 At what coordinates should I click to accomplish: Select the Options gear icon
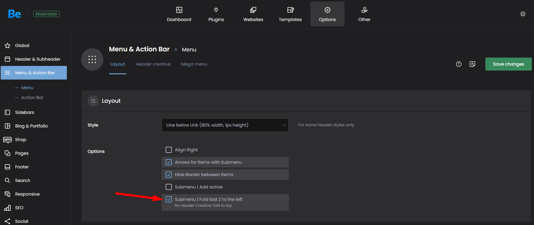pyautogui.click(x=328, y=10)
